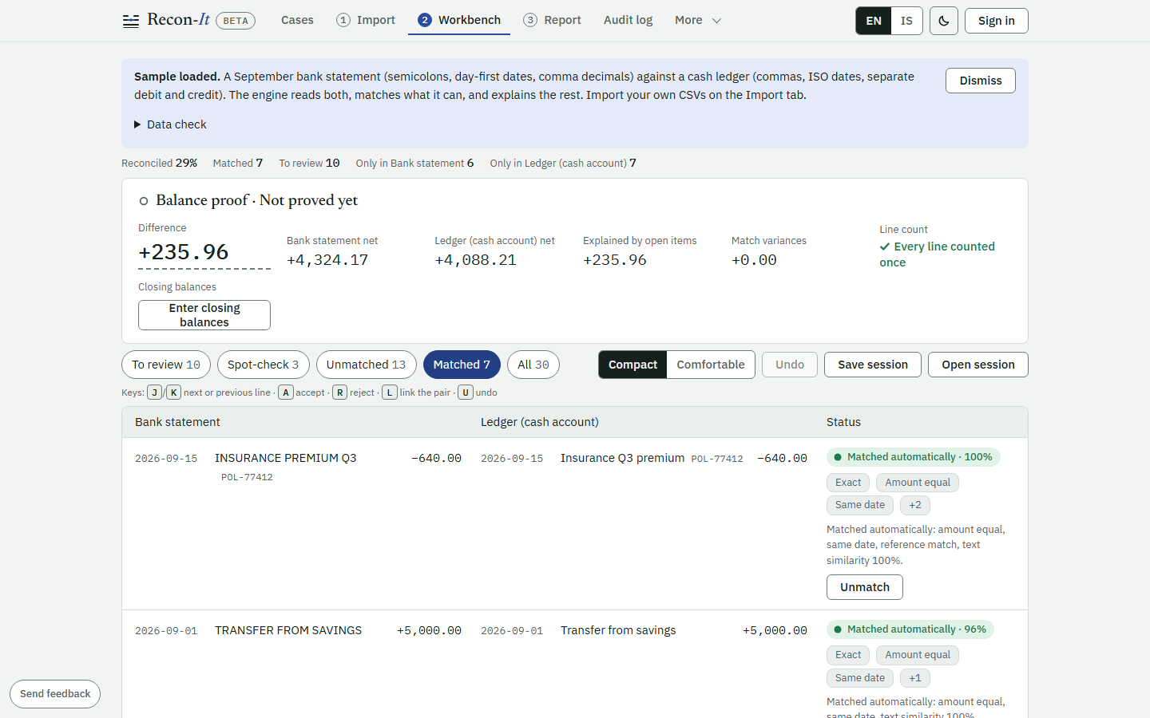Click Enter closing balances button

(x=204, y=315)
